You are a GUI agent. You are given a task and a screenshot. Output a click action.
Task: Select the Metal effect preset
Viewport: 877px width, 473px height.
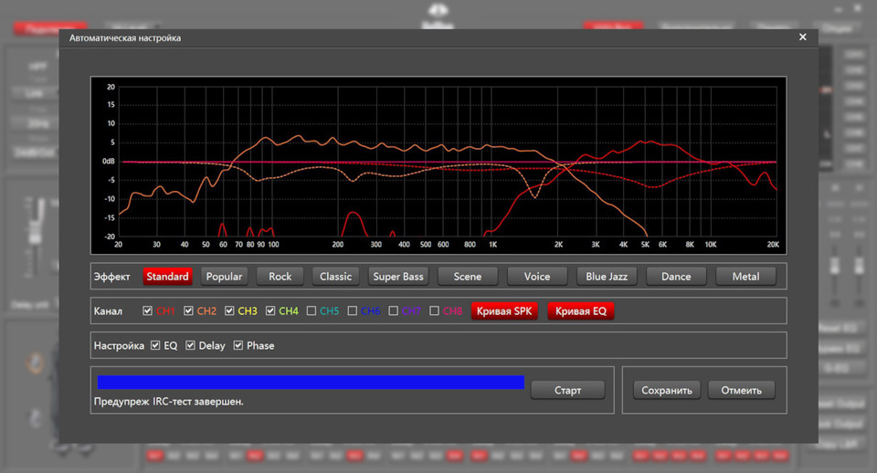coord(745,276)
